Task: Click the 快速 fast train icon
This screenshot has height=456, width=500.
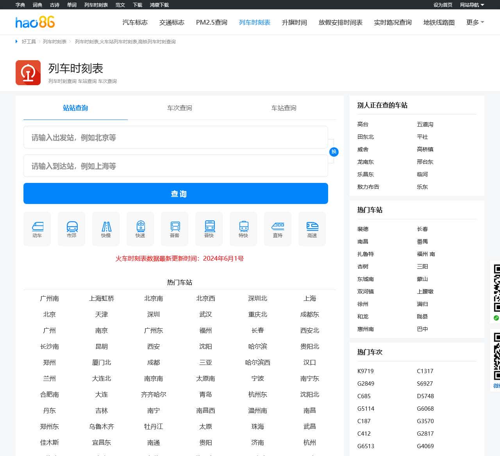Action: [x=140, y=229]
